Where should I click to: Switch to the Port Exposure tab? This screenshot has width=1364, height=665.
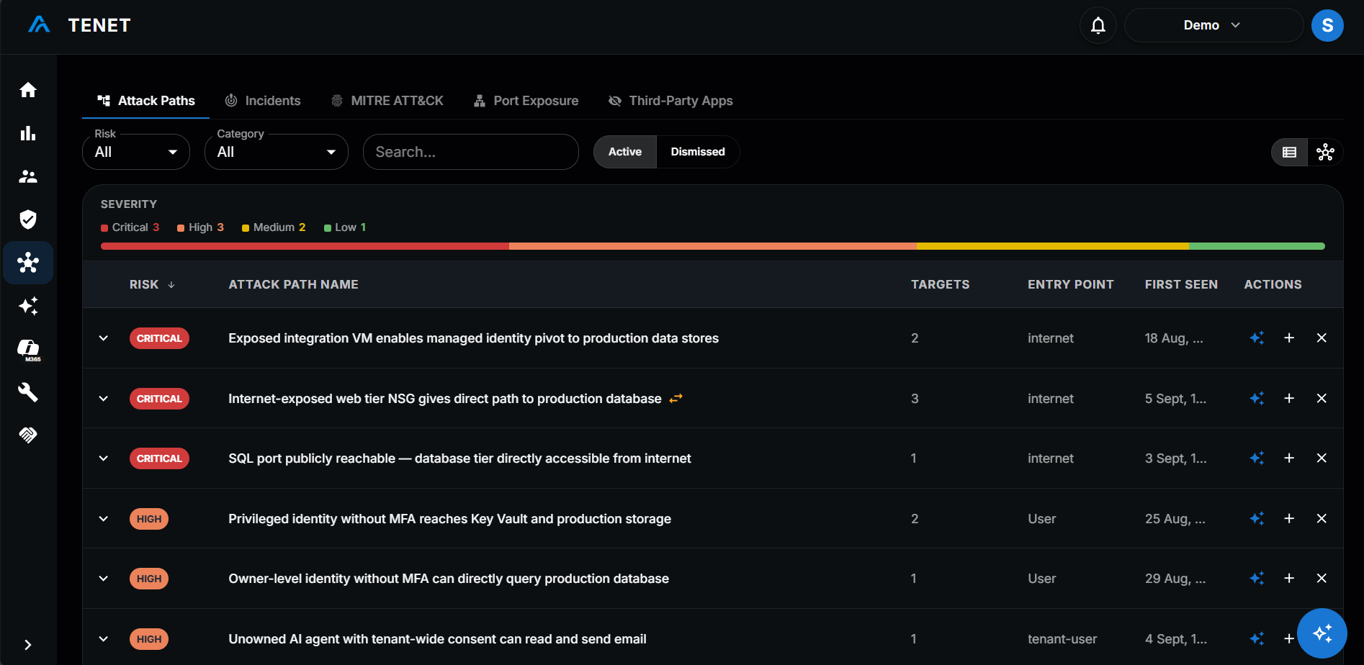[526, 101]
